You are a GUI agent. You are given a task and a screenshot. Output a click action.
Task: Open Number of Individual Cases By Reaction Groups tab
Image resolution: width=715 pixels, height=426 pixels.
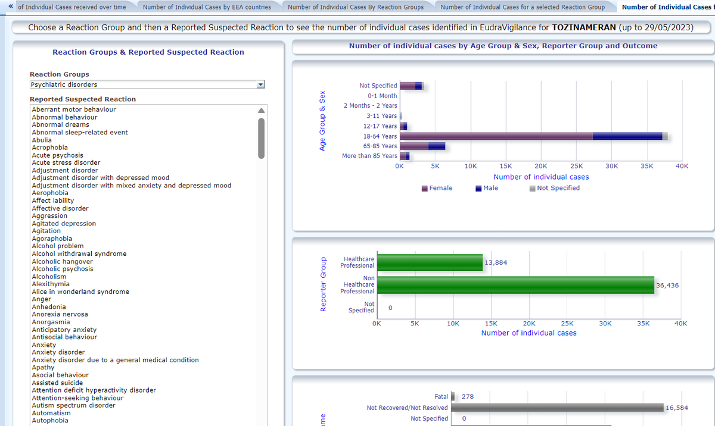pos(356,7)
